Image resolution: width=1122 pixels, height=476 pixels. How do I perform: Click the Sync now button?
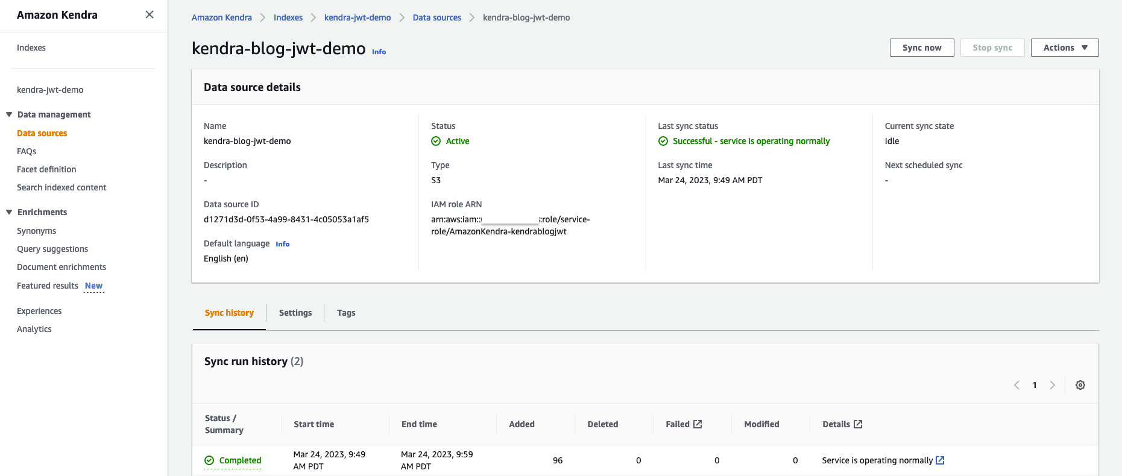(x=922, y=48)
